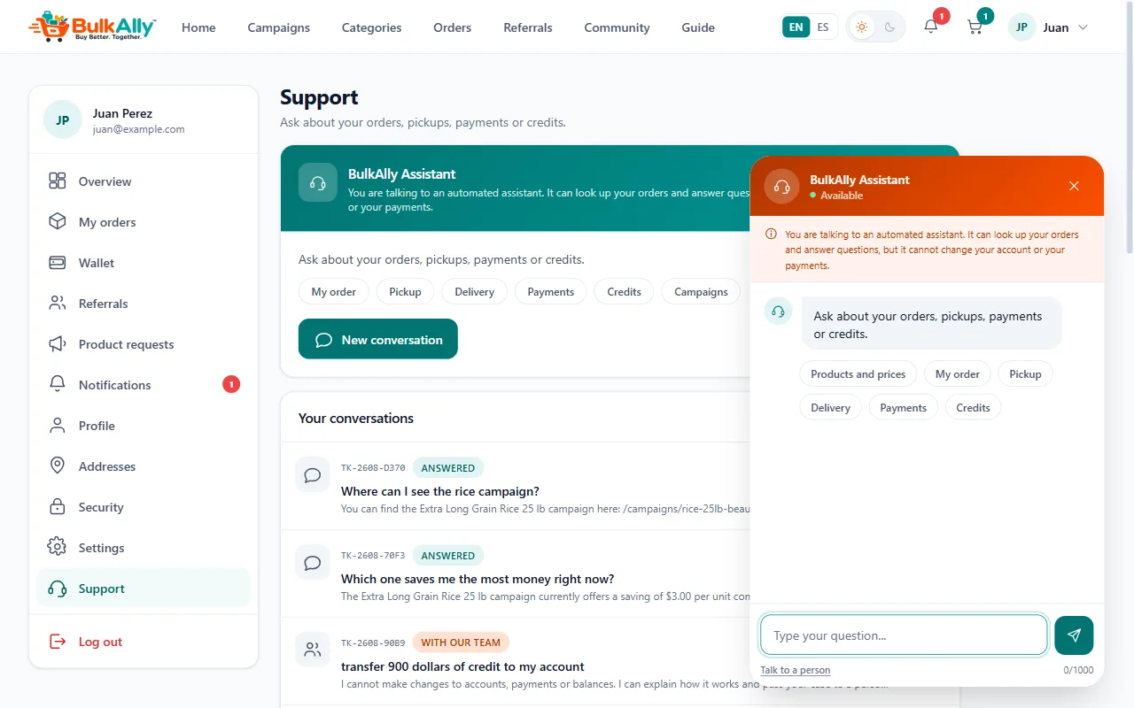Select the EN language option

[796, 27]
